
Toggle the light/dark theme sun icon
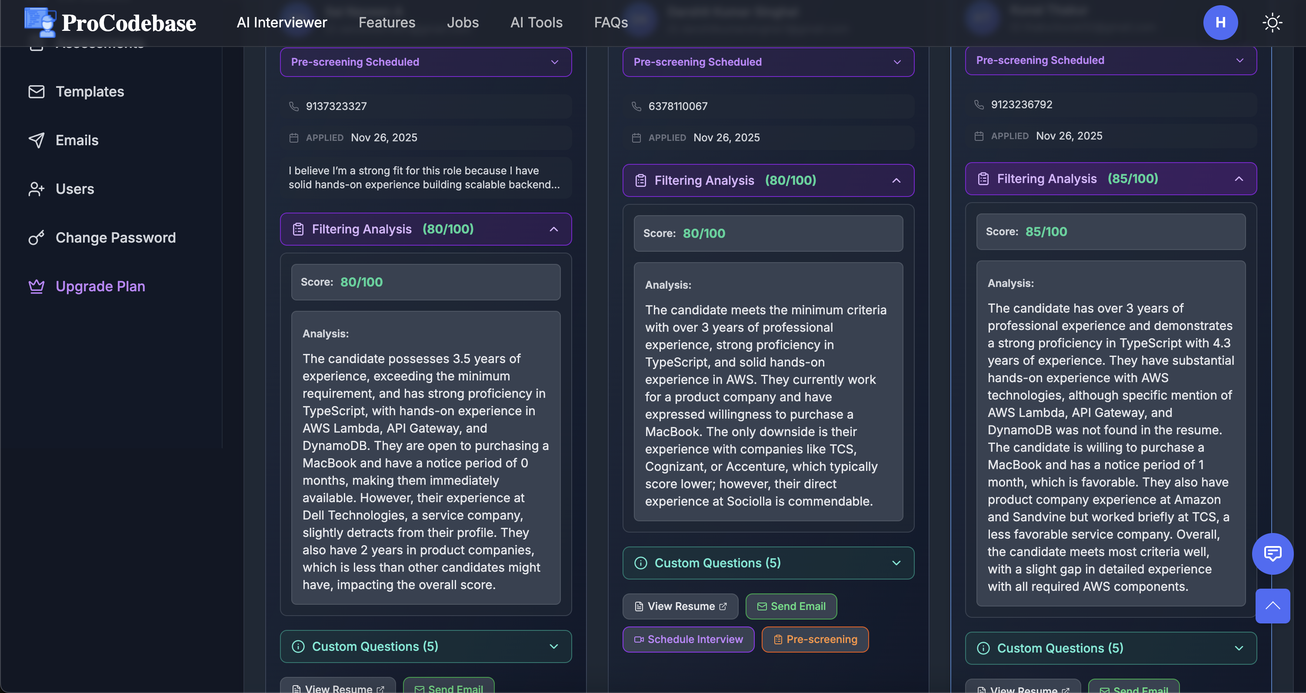(x=1272, y=23)
